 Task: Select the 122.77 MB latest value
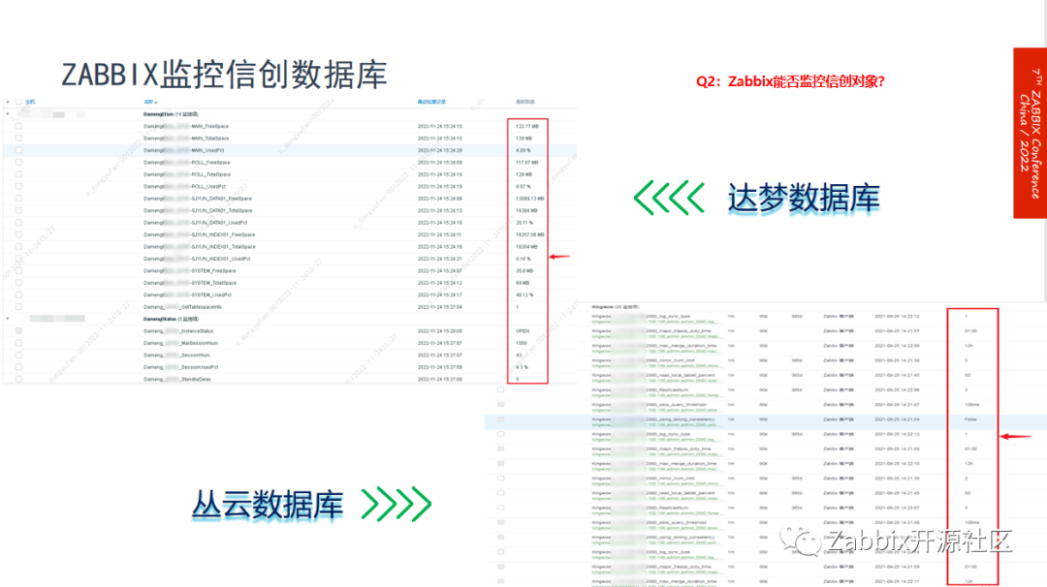click(526, 126)
